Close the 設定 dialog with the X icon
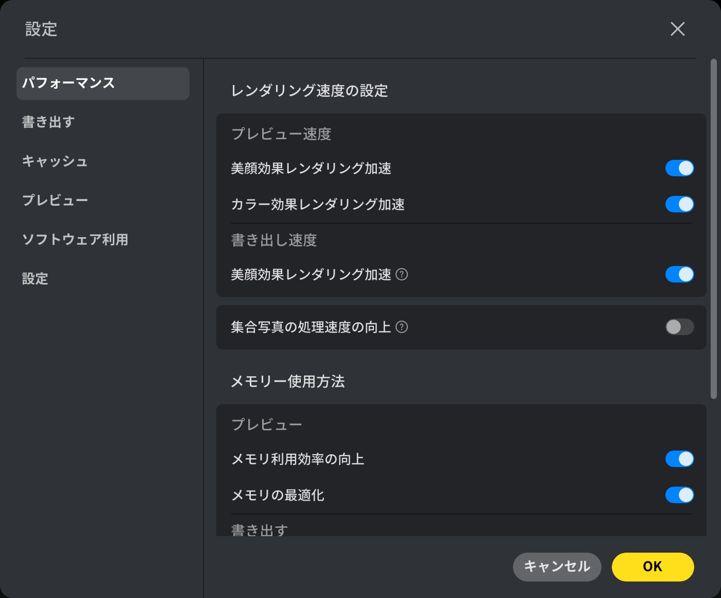 (x=678, y=29)
